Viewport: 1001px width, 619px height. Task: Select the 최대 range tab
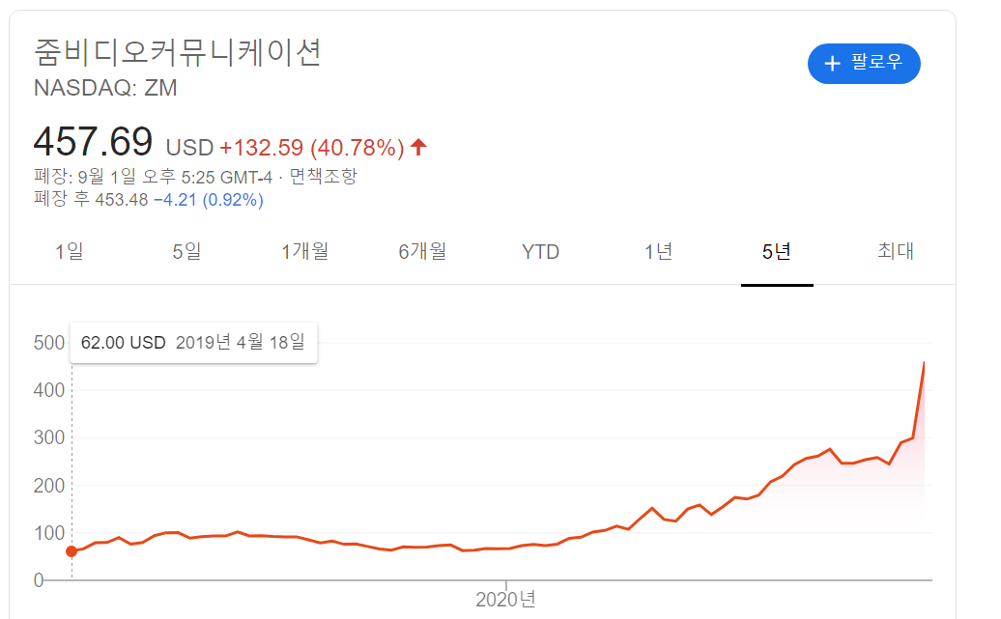(895, 251)
